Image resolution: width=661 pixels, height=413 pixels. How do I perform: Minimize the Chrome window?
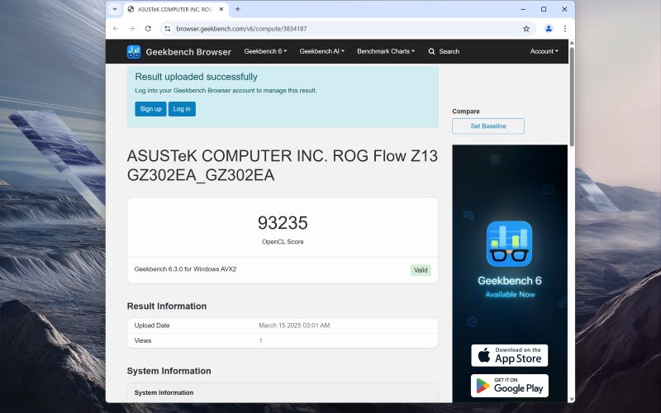[523, 9]
